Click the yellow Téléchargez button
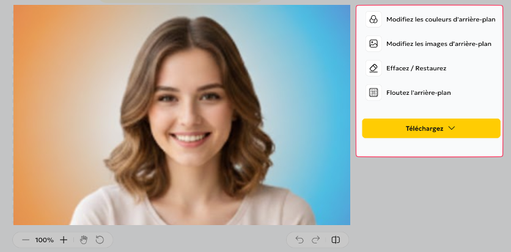Image resolution: width=511 pixels, height=252 pixels. click(x=424, y=128)
